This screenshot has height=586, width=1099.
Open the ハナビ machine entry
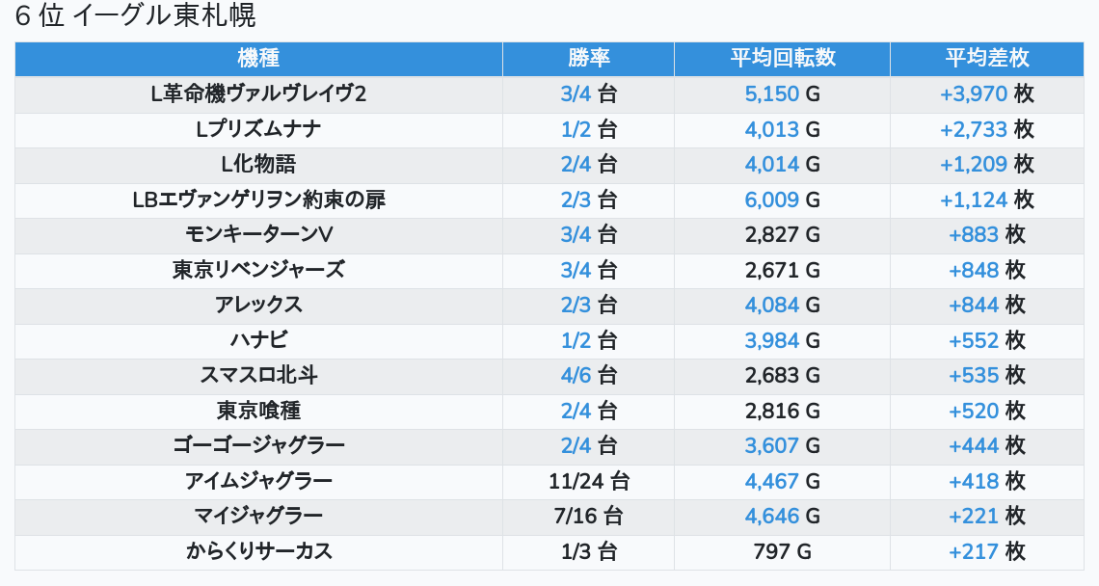258,340
